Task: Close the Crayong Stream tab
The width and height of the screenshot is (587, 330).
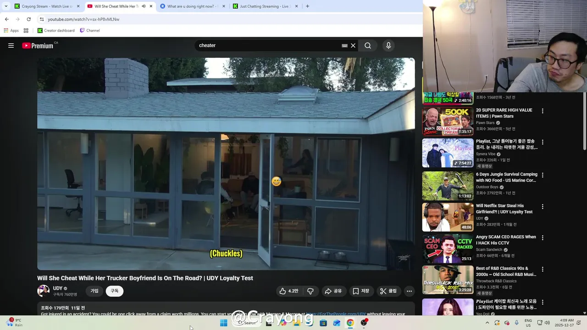Action: click(78, 6)
